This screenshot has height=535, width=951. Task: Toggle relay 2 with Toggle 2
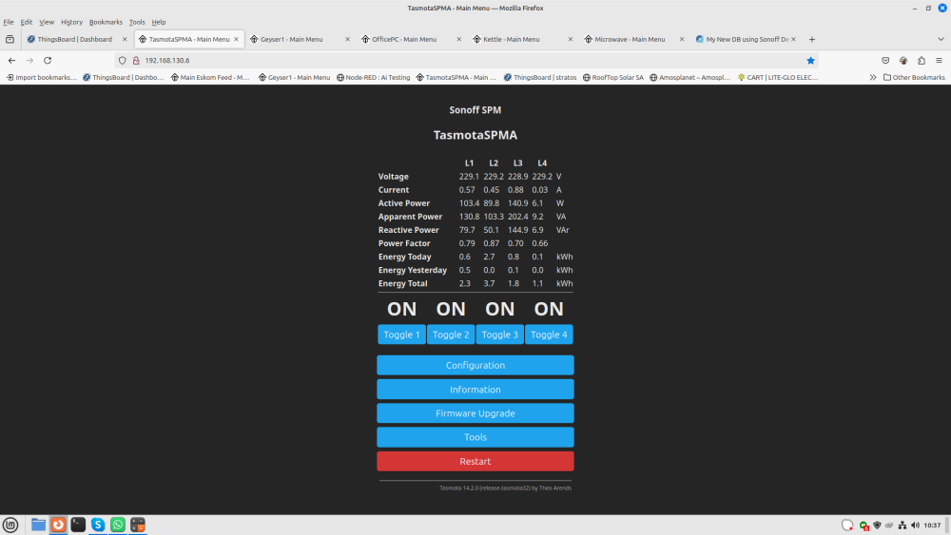click(x=451, y=334)
